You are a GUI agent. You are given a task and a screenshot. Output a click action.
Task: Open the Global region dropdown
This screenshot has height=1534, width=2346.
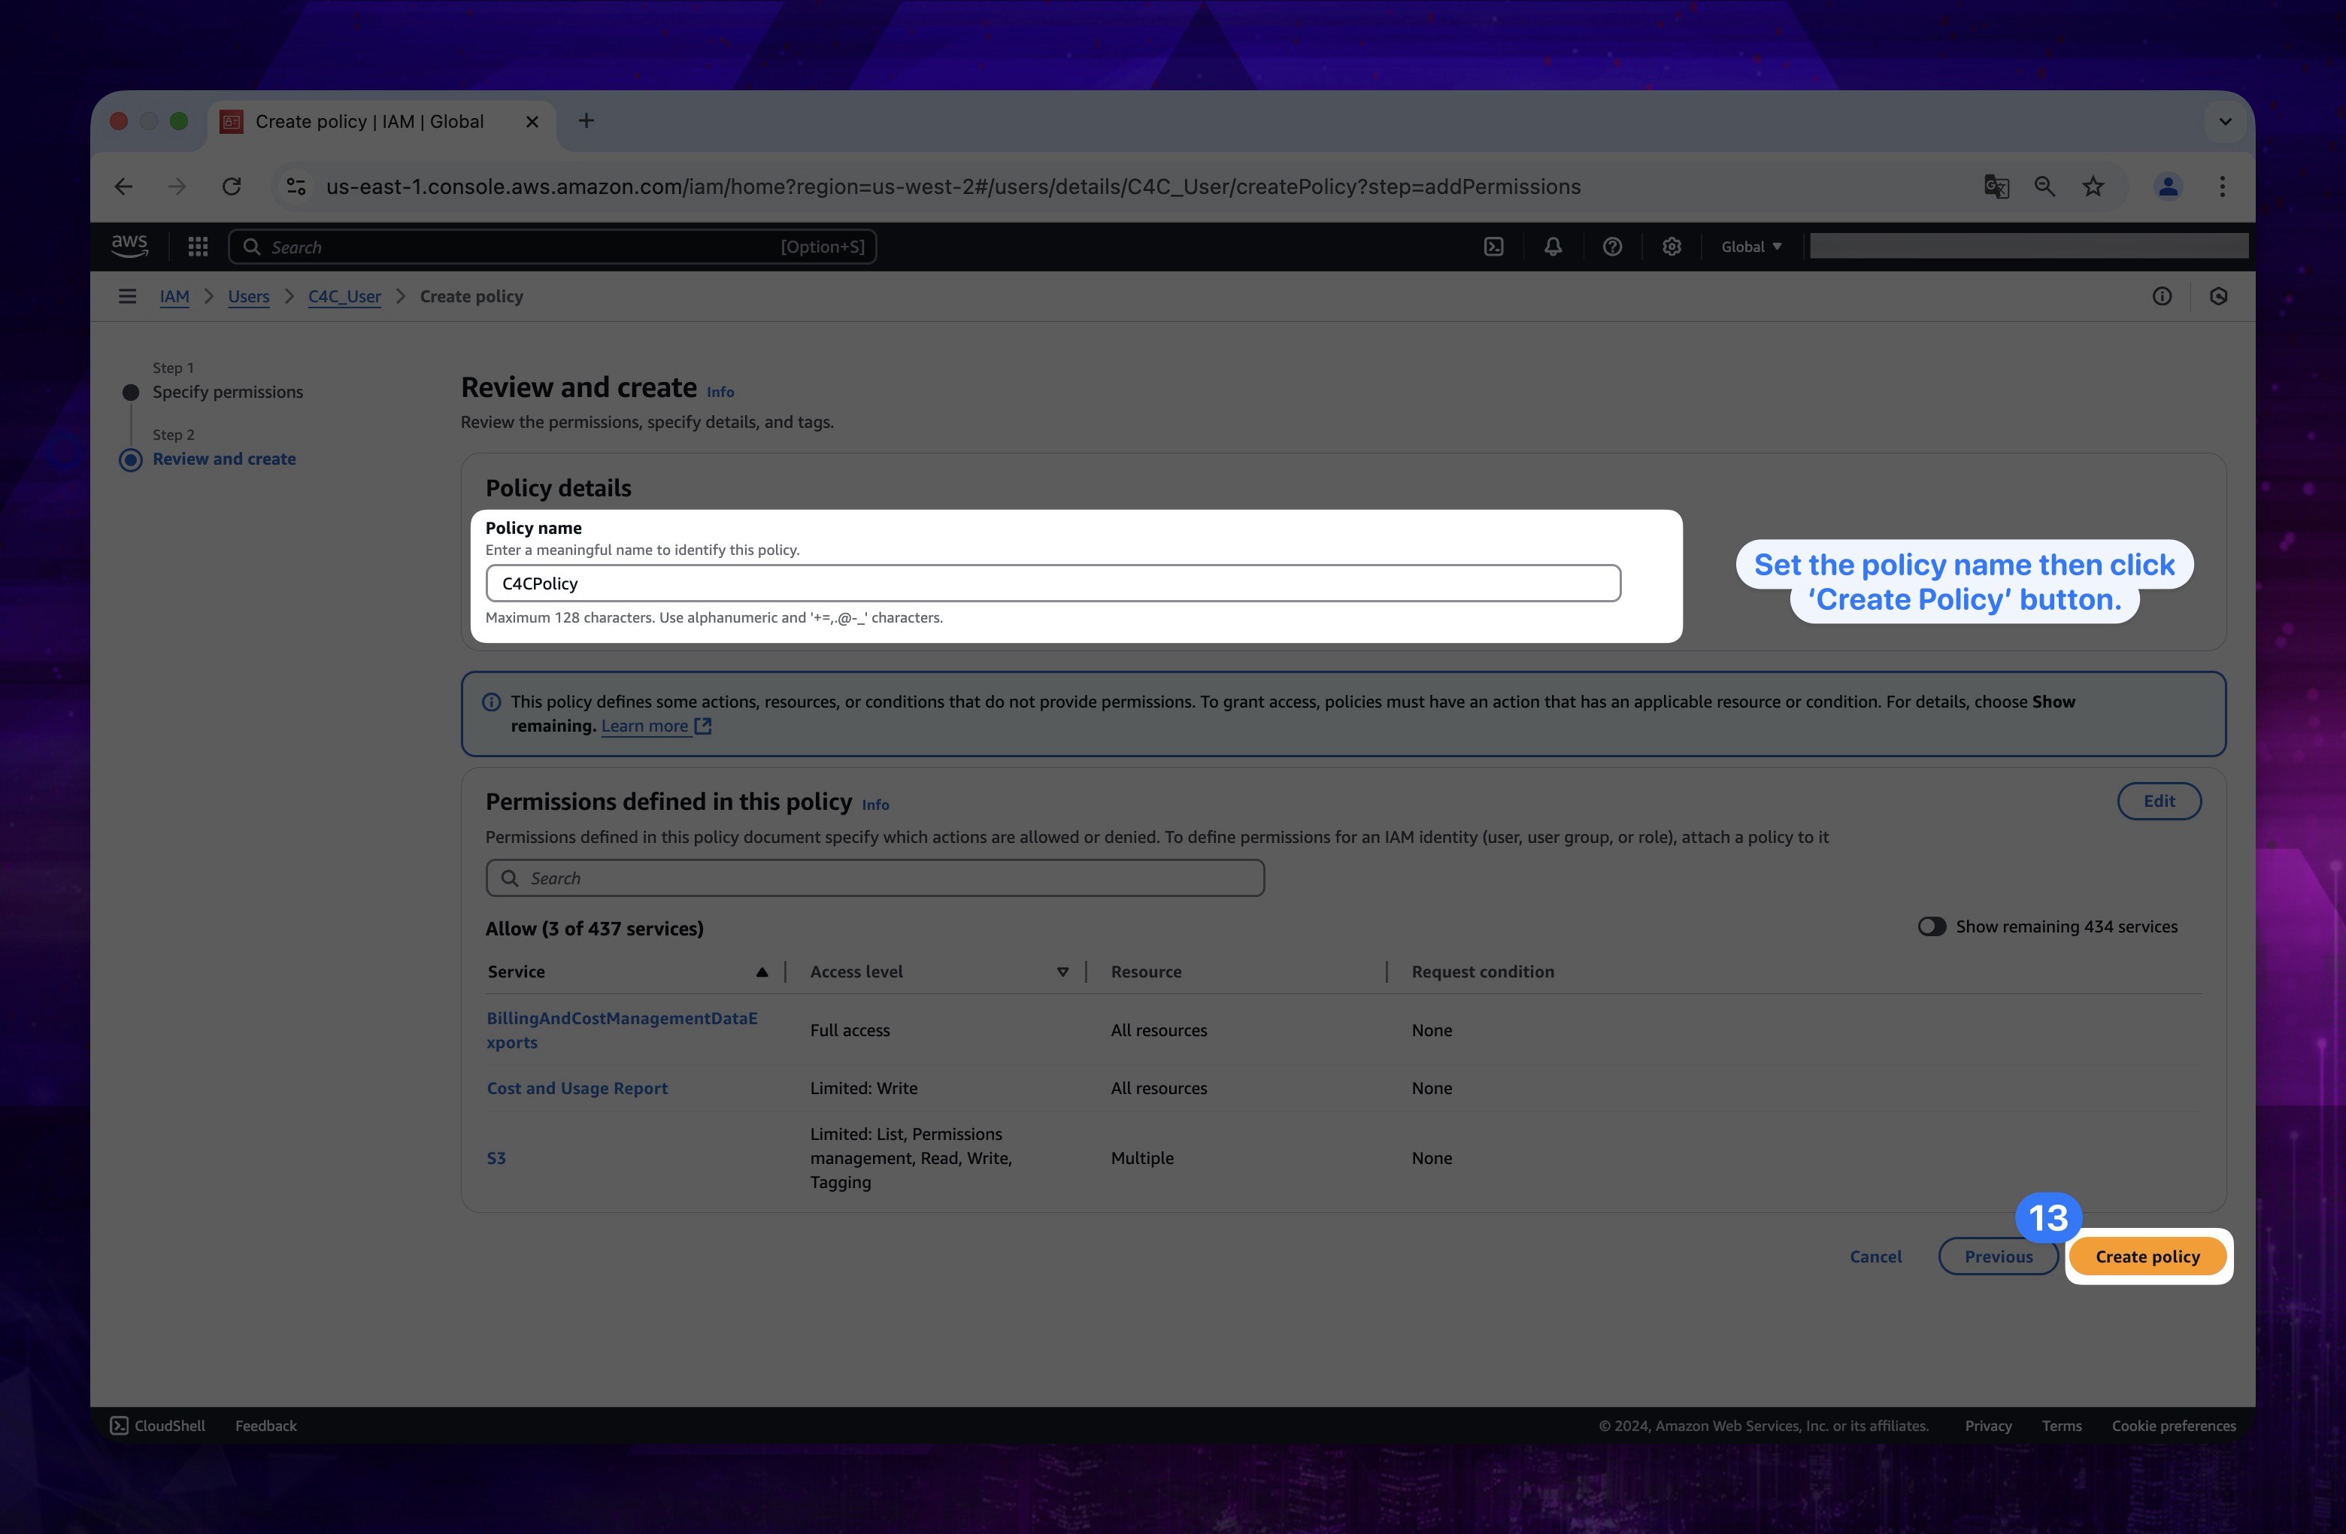pos(1750,247)
